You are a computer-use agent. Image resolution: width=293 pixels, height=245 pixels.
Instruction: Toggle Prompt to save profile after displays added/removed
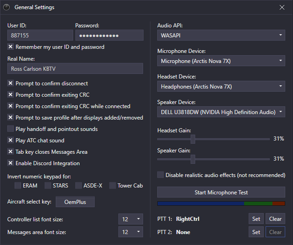point(11,117)
